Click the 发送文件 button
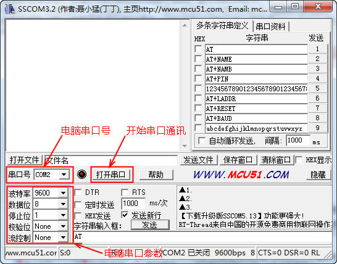 pos(198,160)
